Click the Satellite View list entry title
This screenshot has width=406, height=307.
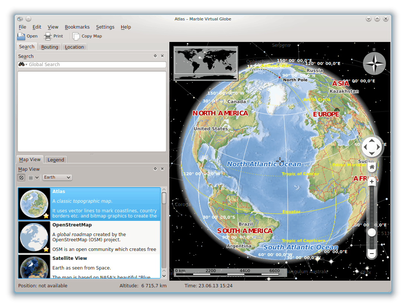coord(70,258)
